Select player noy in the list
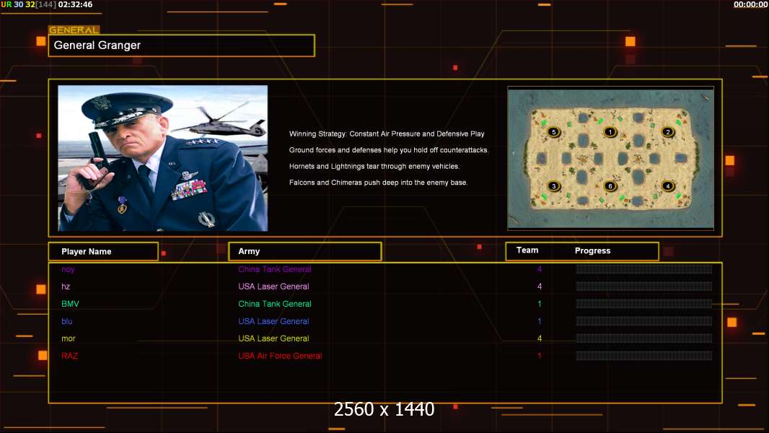Viewport: 769px width, 433px height. [68, 269]
